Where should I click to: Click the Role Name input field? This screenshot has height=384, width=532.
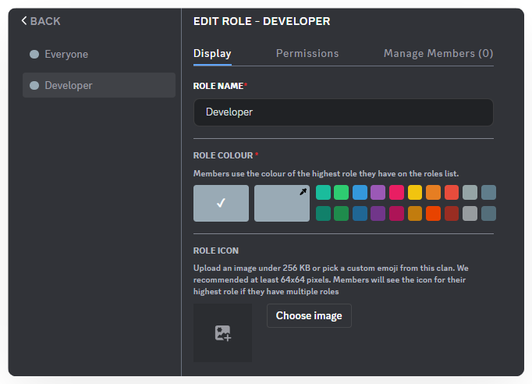[x=343, y=112]
